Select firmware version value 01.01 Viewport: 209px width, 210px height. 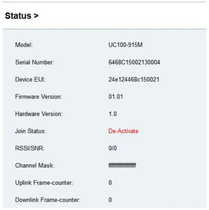tap(116, 97)
